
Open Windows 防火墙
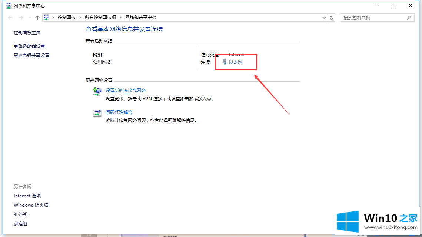tap(31, 205)
